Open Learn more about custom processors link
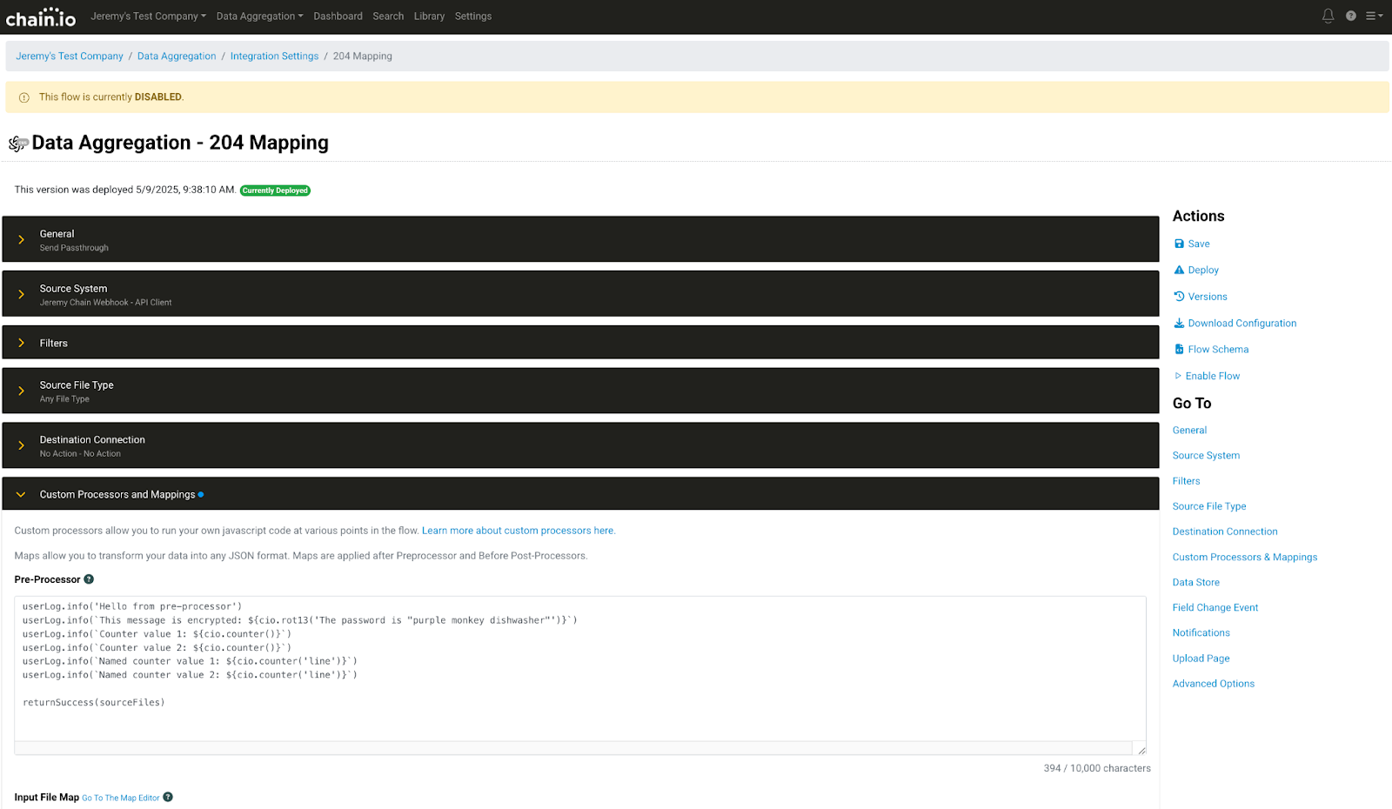 (x=519, y=530)
